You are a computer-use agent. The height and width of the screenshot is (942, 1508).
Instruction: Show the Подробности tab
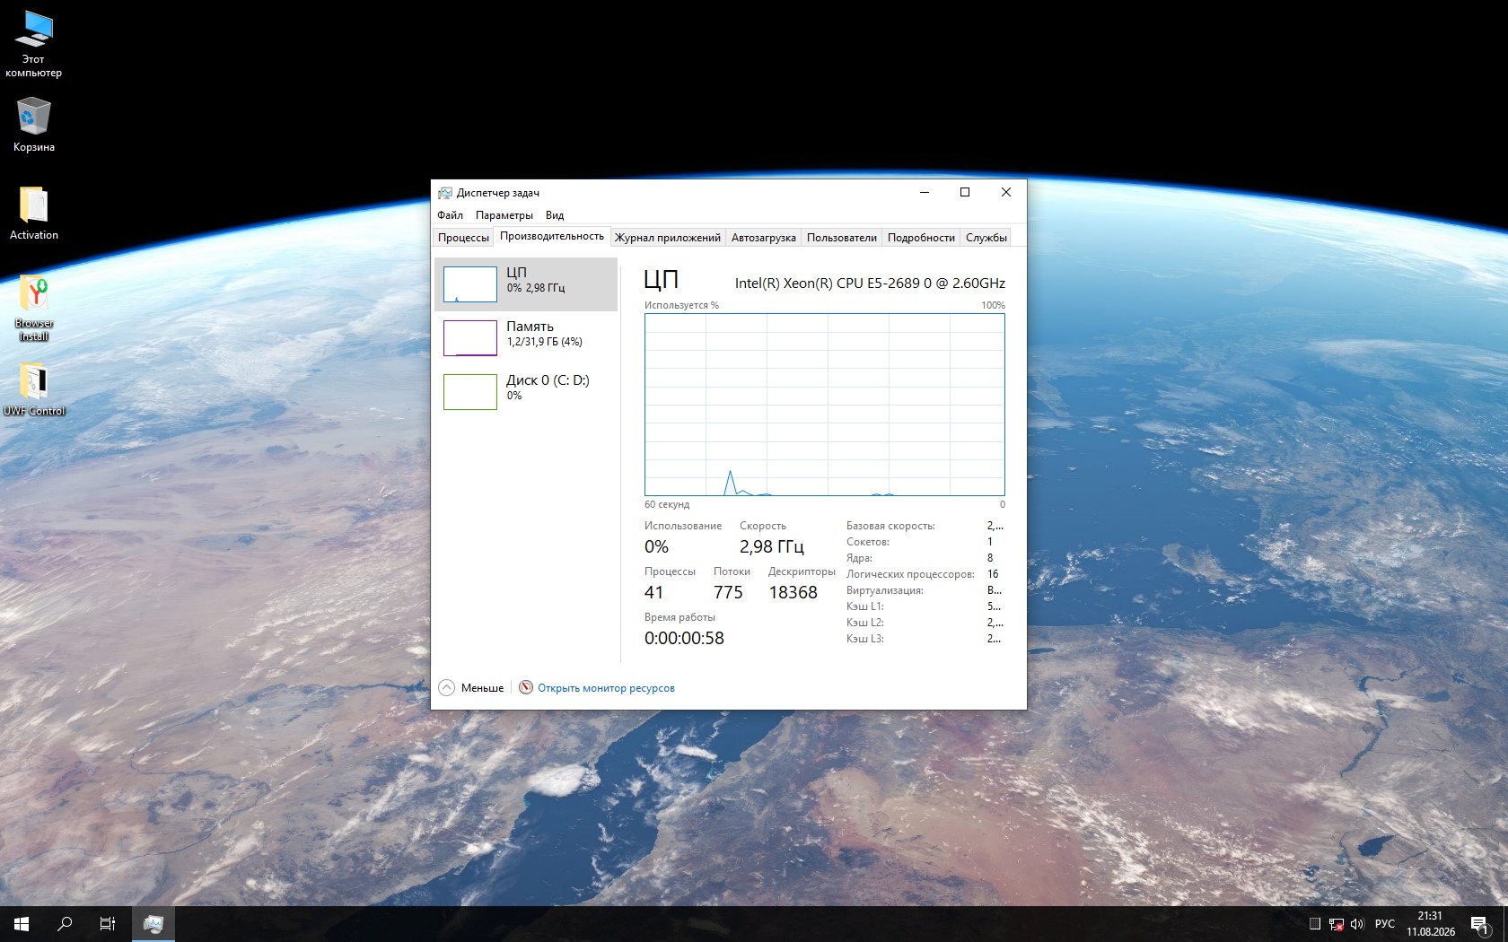tap(921, 238)
